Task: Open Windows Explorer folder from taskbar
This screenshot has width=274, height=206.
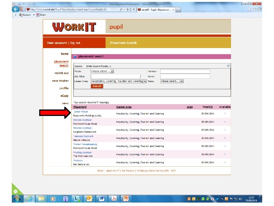Action: (41, 199)
